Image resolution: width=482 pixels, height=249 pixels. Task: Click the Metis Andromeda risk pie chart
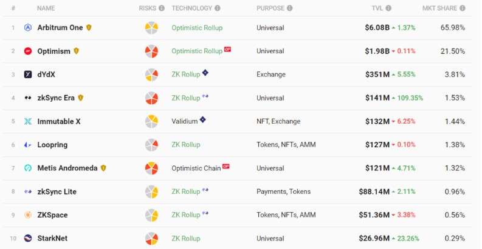[151, 168]
